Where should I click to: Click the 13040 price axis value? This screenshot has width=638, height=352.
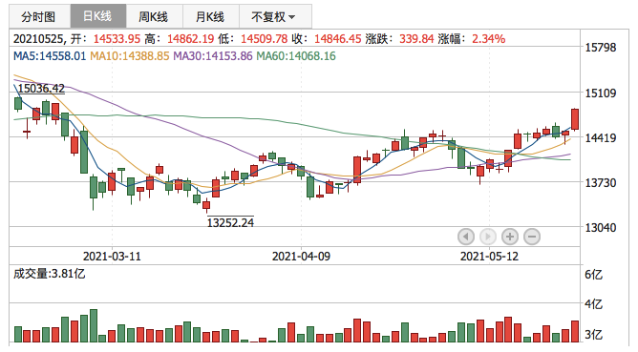click(601, 228)
